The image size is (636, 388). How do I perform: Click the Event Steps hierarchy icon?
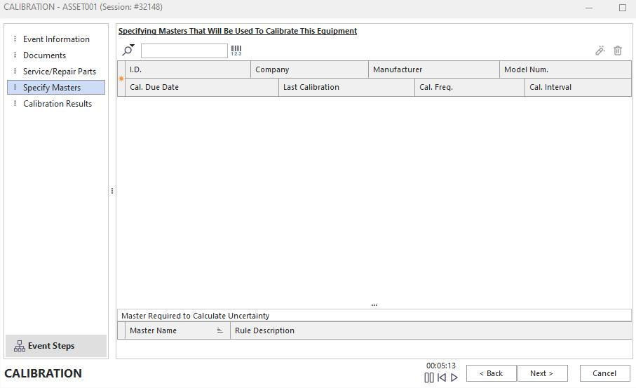tap(19, 346)
